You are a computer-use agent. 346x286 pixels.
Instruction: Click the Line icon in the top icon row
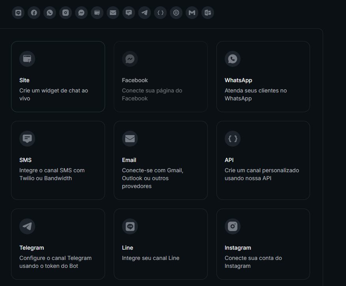coord(18,13)
